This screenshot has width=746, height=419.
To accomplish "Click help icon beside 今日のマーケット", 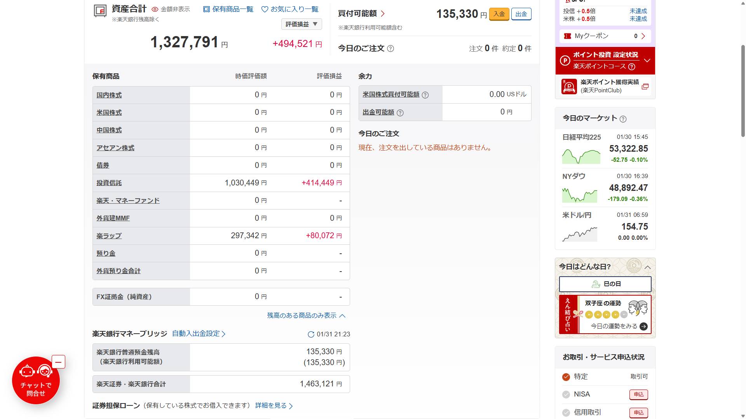I will pyautogui.click(x=623, y=119).
